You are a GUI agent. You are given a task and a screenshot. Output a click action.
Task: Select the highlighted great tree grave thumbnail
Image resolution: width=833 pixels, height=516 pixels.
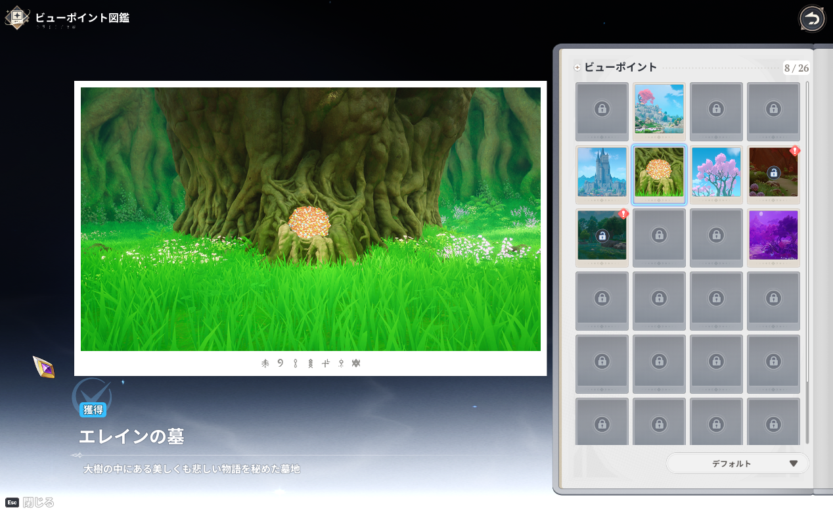(659, 172)
